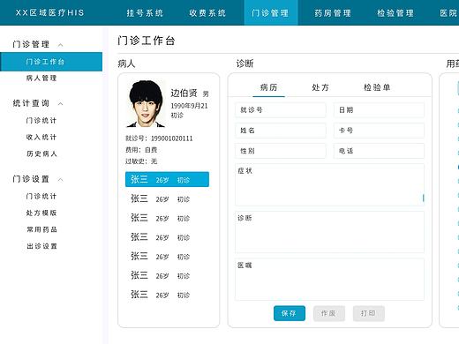Open 门诊统计 under 统计查询
The width and height of the screenshot is (459, 344).
tap(41, 121)
